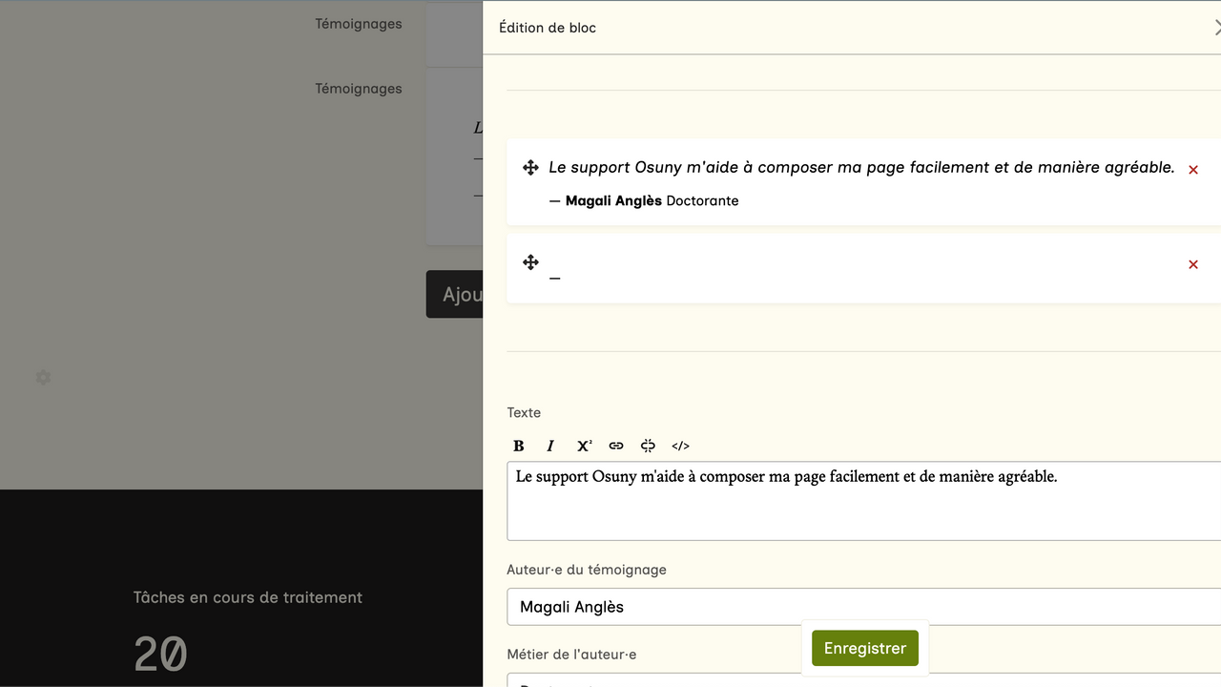Grab the drag handle of Magali Anglès testimonial
The width and height of the screenshot is (1221, 687).
coord(531,168)
